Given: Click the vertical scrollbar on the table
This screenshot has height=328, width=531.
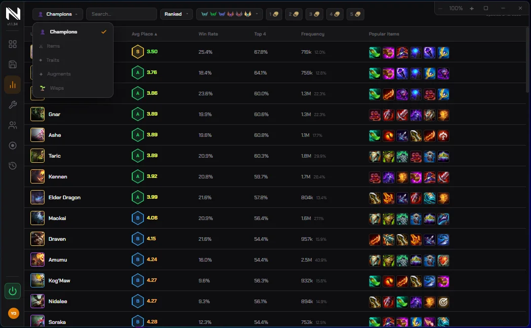Looking at the screenshot, I should click(x=527, y=60).
